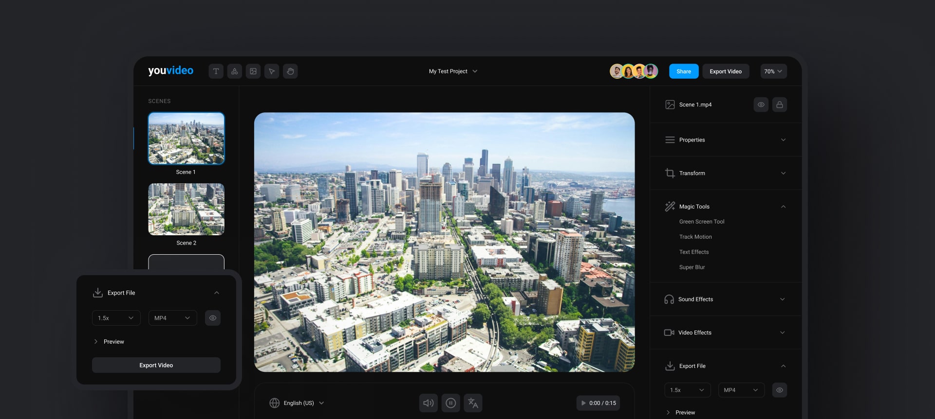Select the Image tool in top toolbar
The image size is (935, 419).
tap(253, 71)
